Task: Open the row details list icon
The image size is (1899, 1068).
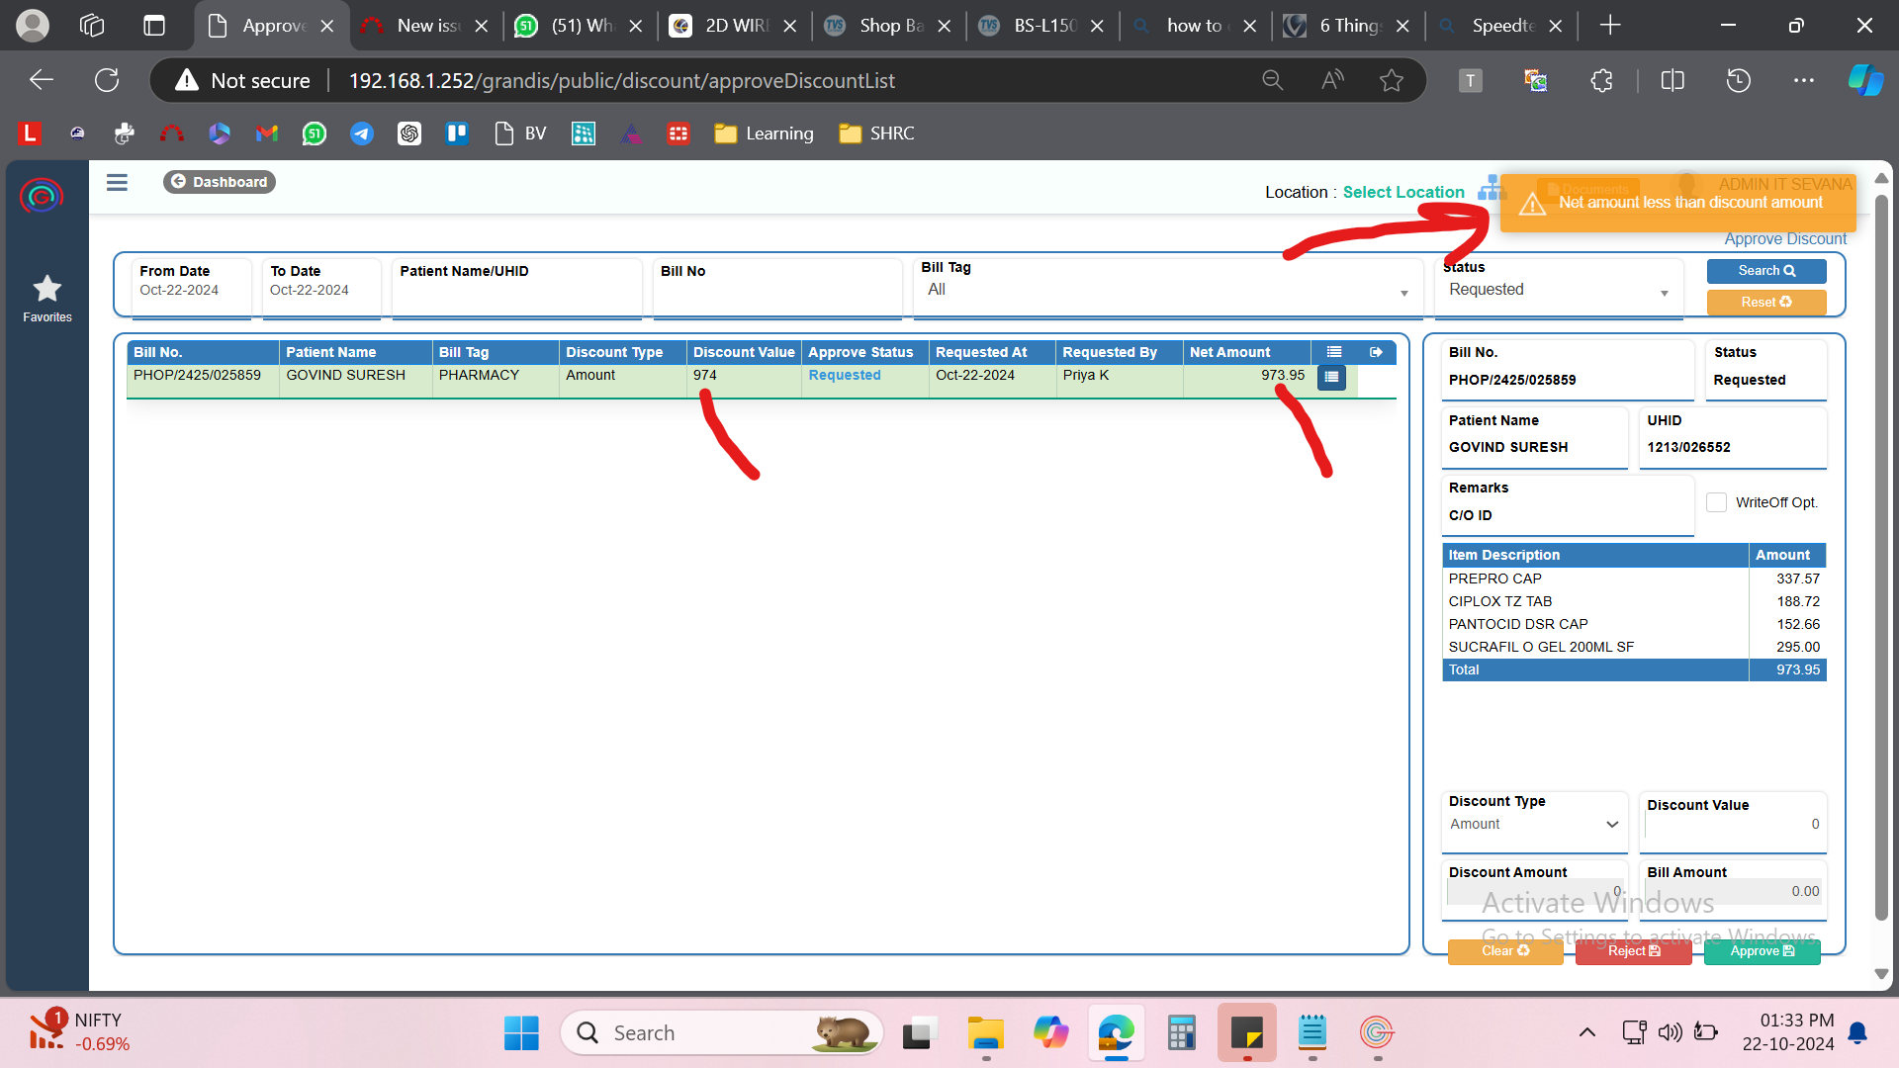Action: point(1331,377)
